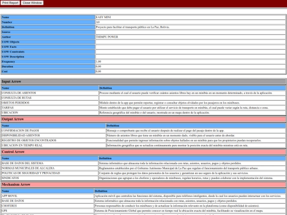Click the Close Window button

point(32,3)
